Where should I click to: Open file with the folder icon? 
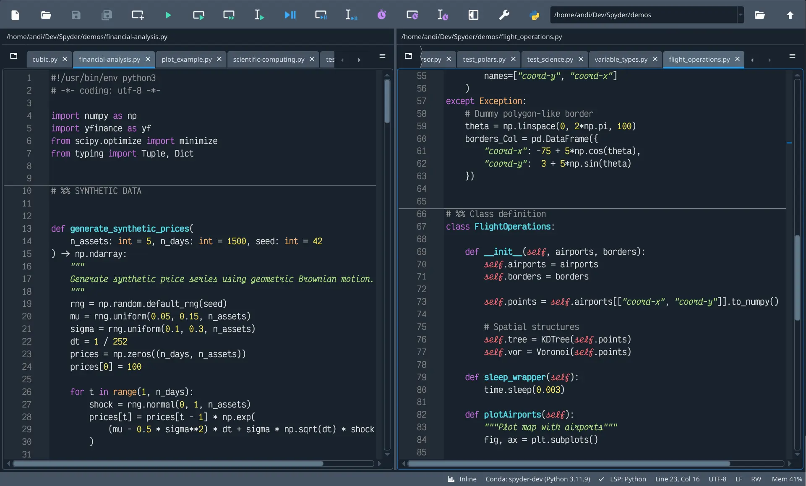pos(46,15)
